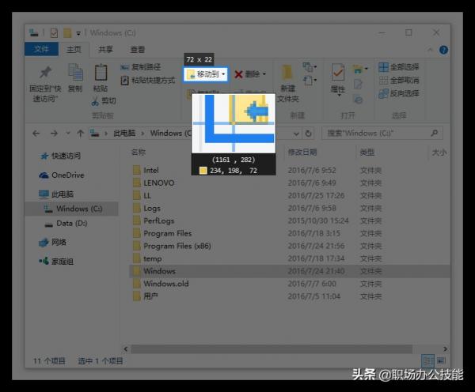Click Pin to Quick access (固定到"快速访问") icon
This screenshot has height=392, width=475.
point(45,73)
